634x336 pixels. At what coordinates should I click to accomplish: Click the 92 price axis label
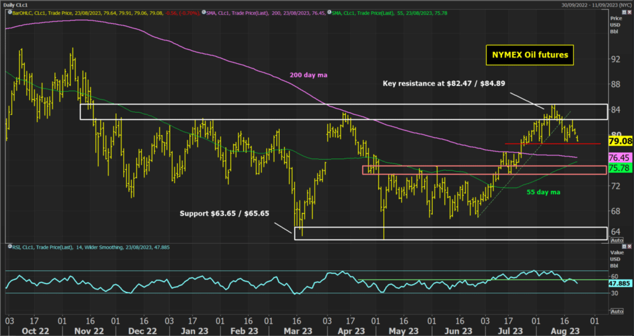pyautogui.click(x=615, y=59)
